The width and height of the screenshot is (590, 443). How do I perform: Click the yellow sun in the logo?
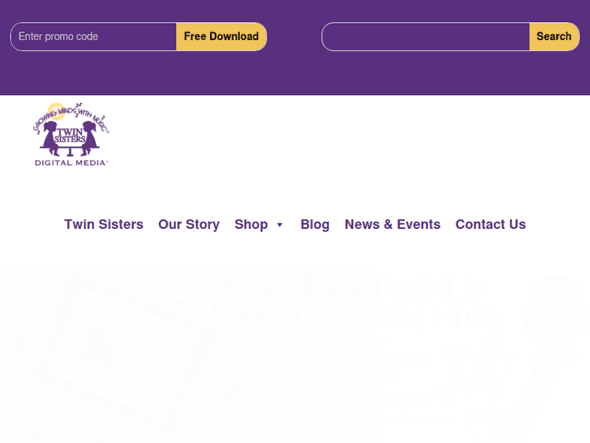[x=56, y=110]
